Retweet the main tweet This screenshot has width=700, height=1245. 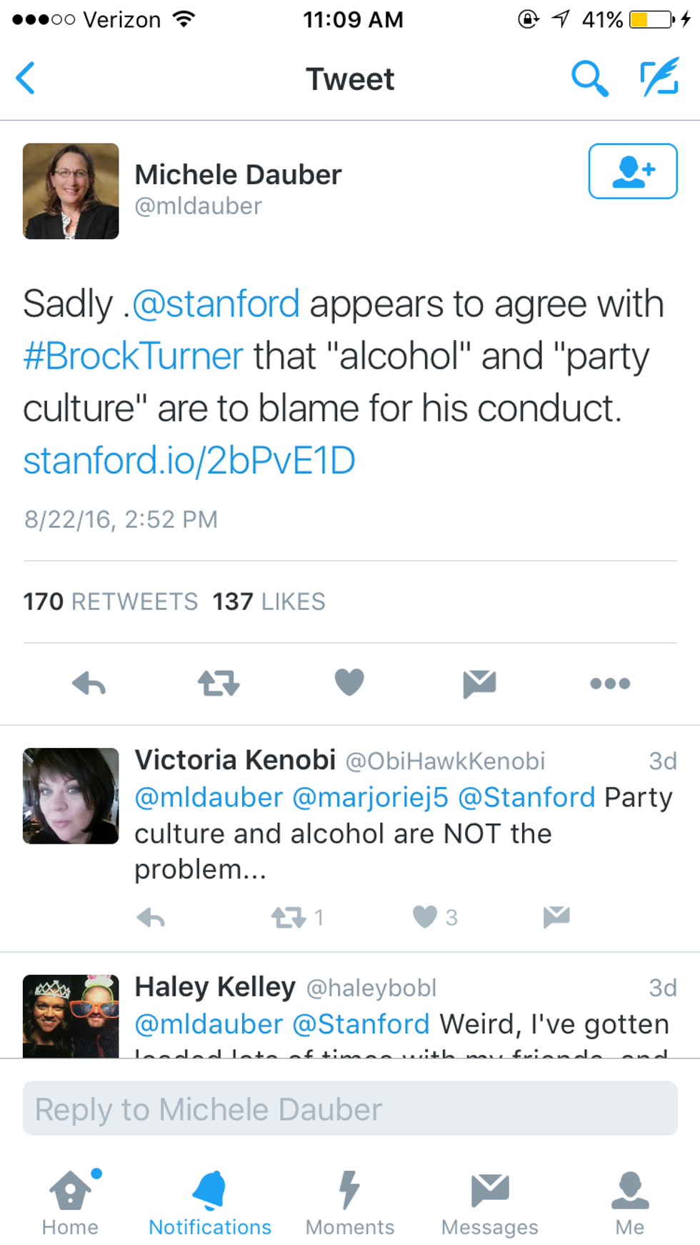click(219, 684)
